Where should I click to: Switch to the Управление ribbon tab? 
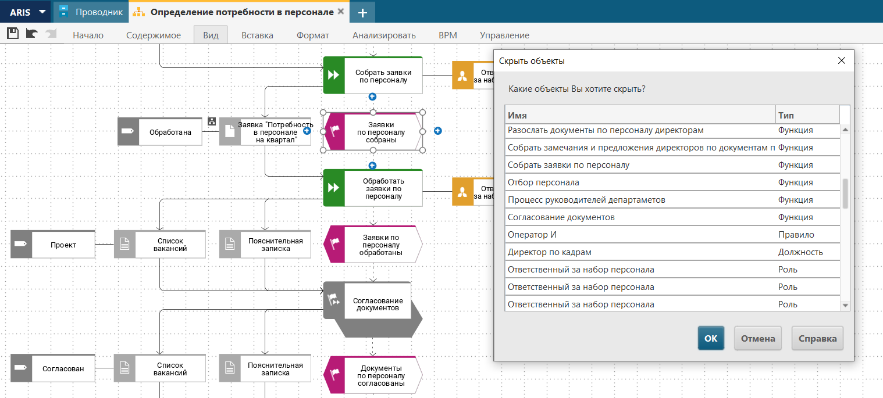504,35
